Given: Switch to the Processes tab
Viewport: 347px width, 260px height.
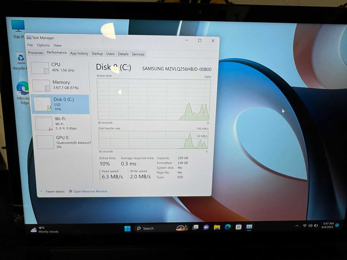Looking at the screenshot, I should (36, 53).
